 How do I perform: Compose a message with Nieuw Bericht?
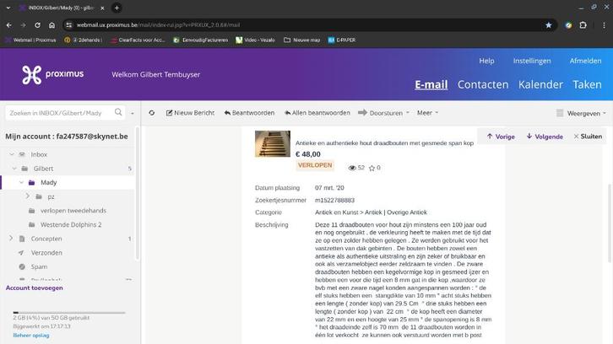(x=191, y=113)
